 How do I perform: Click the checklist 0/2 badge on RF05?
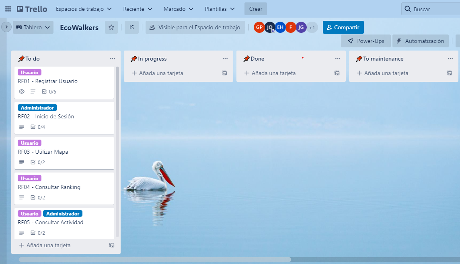pos(38,233)
